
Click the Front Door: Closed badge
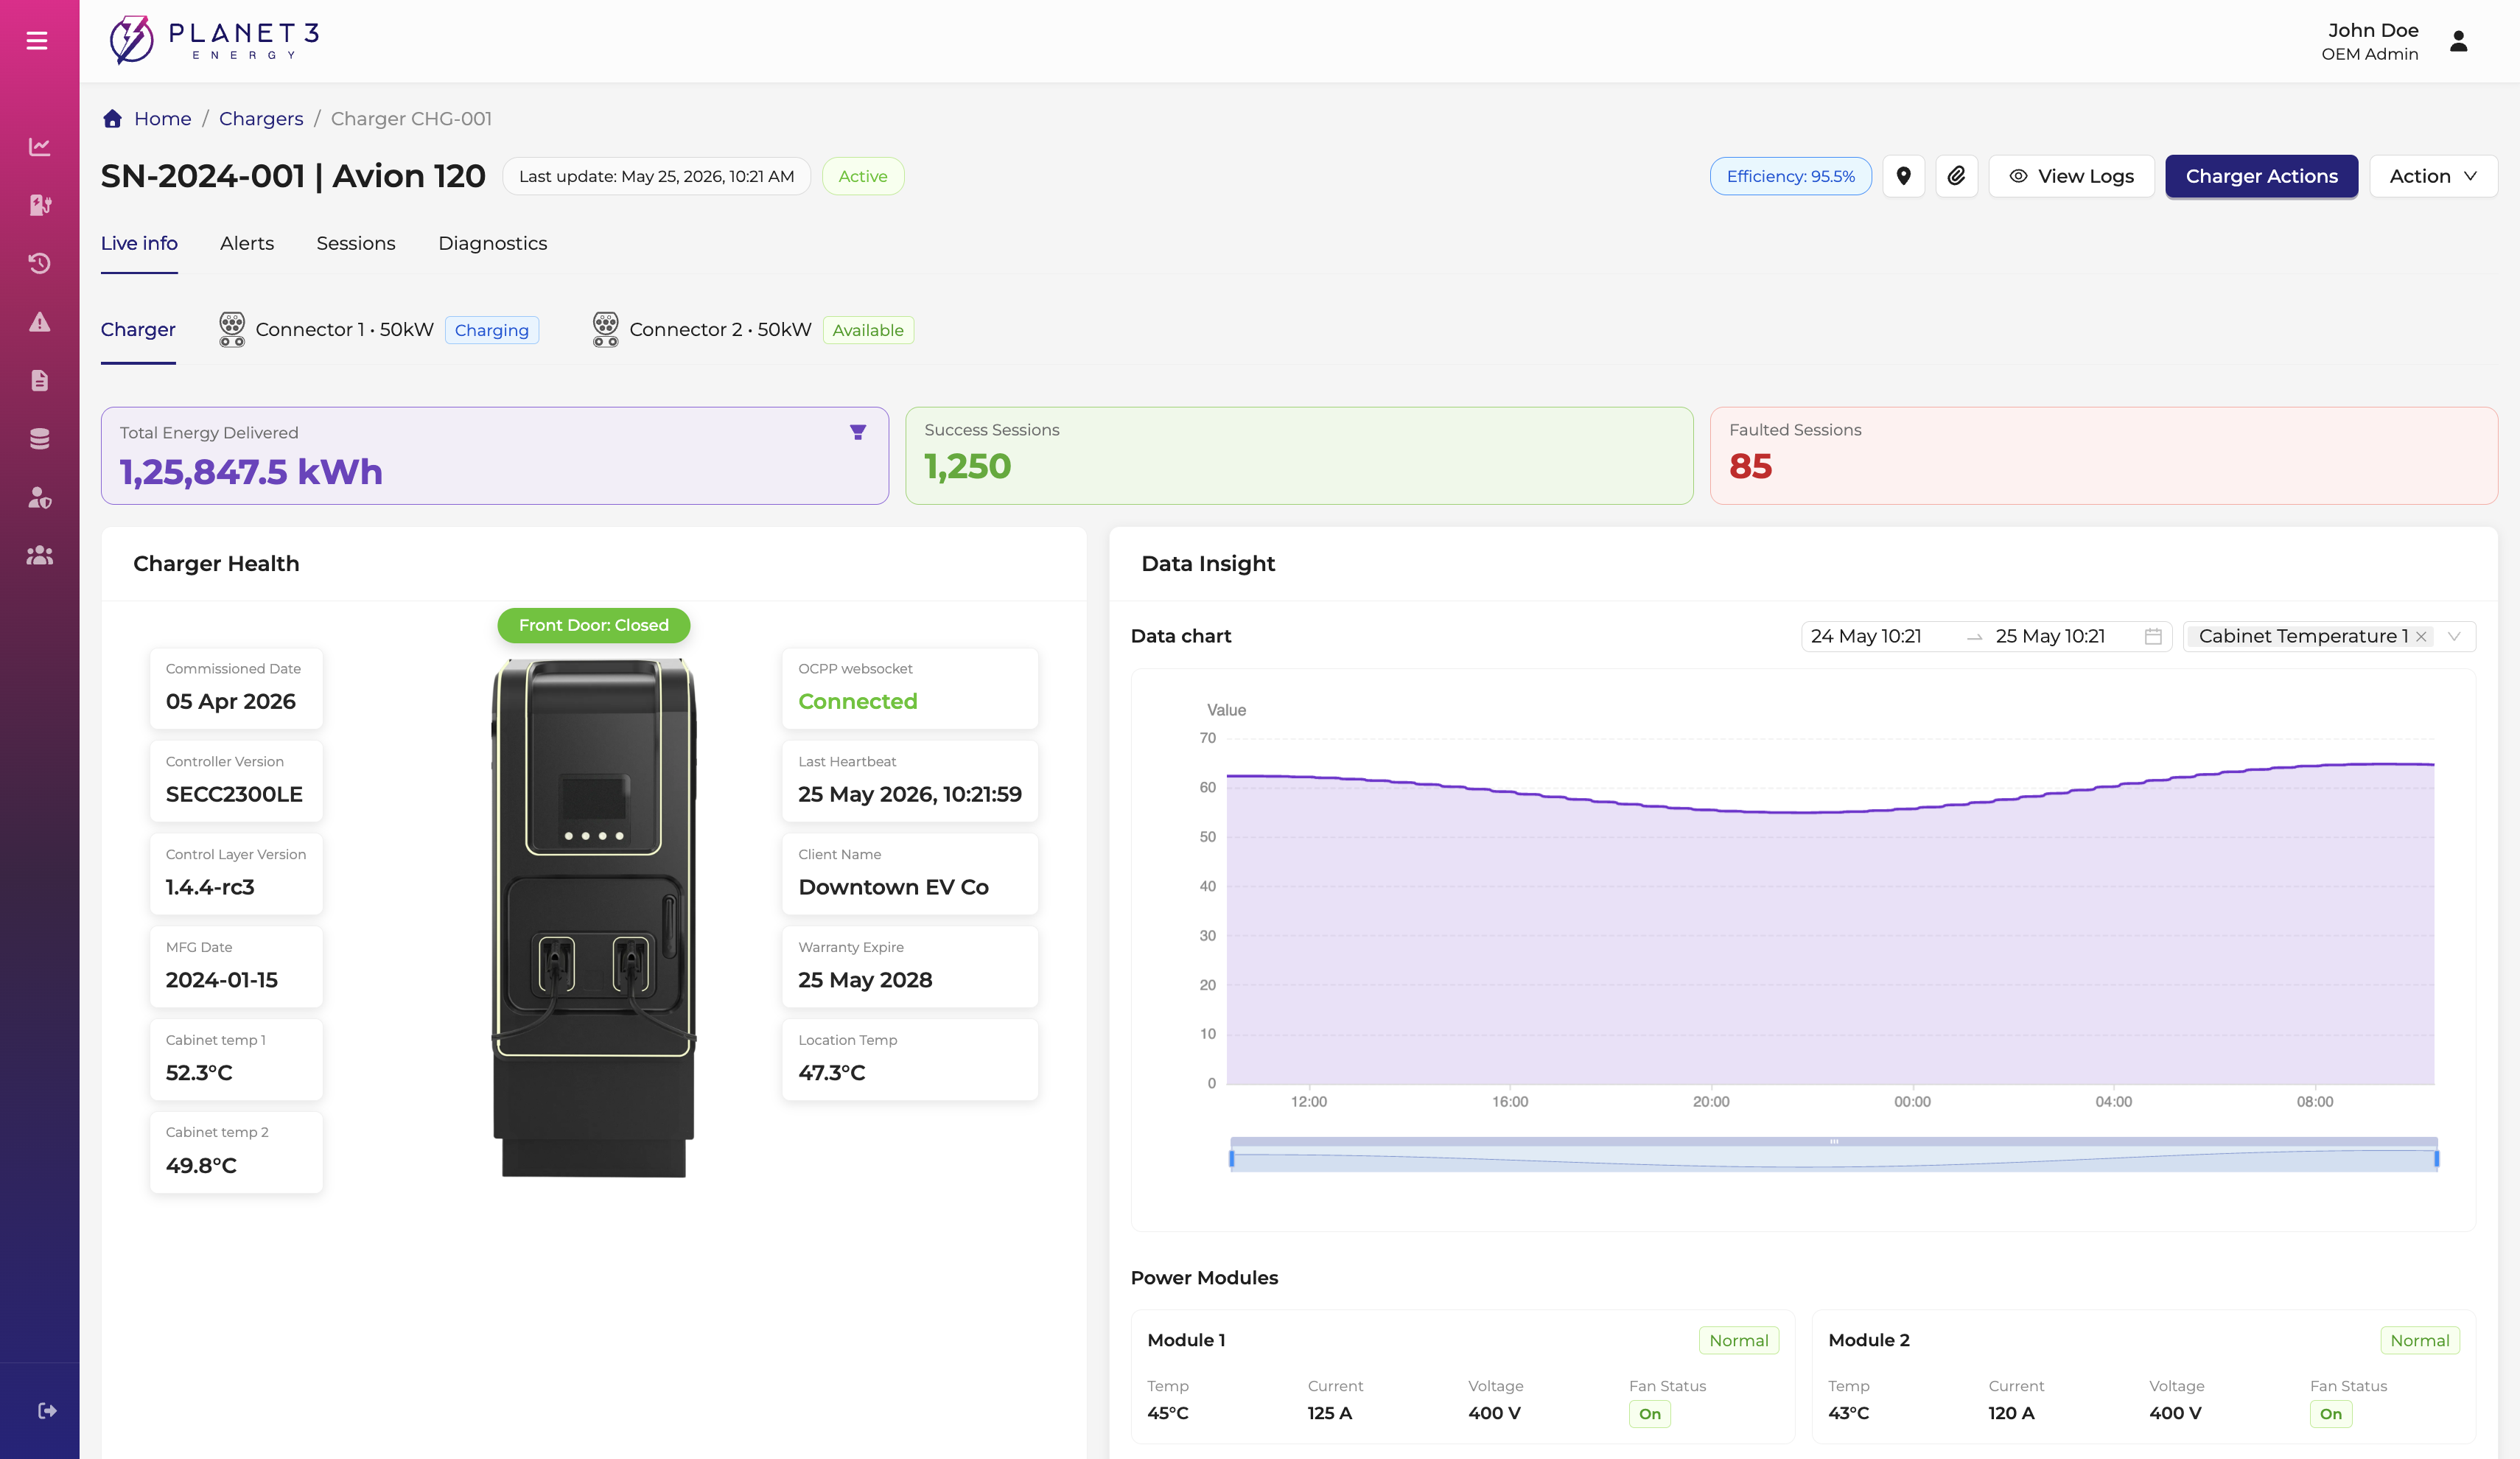point(593,625)
